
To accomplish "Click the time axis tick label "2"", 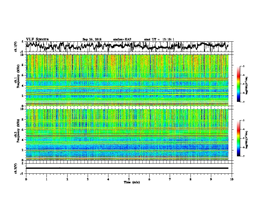I will [x=67, y=179].
